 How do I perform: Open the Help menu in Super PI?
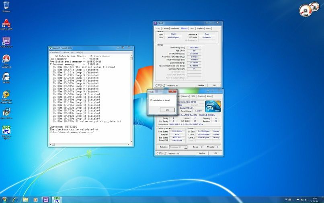click(x=79, y=52)
